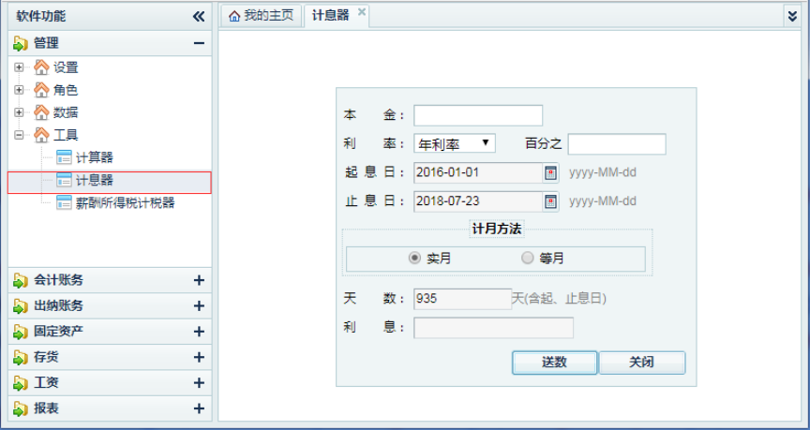This screenshot has height=430, width=810.
Task: Close the 计息器 tab
Action: (x=362, y=14)
